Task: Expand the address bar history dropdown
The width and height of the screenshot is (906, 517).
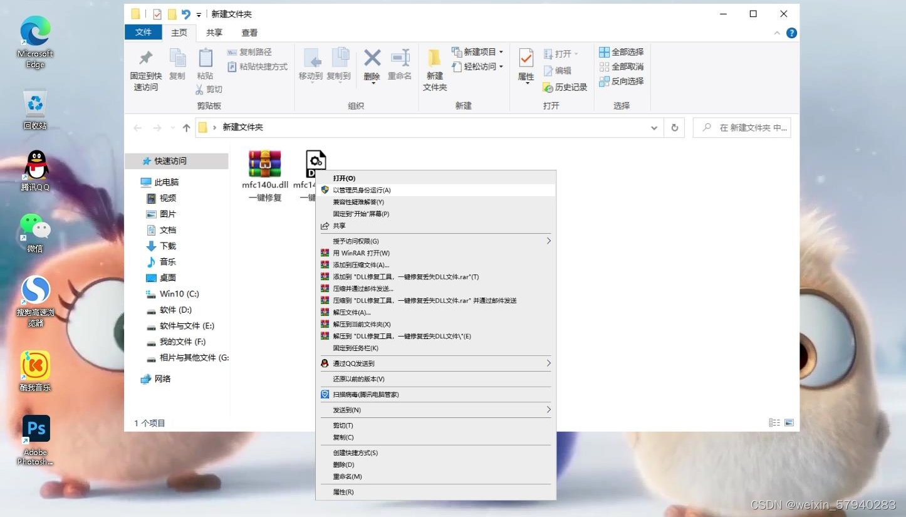Action: (654, 128)
